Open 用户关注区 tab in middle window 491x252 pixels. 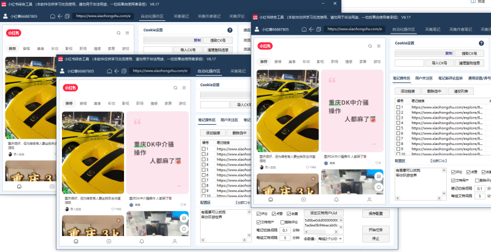(x=229, y=120)
